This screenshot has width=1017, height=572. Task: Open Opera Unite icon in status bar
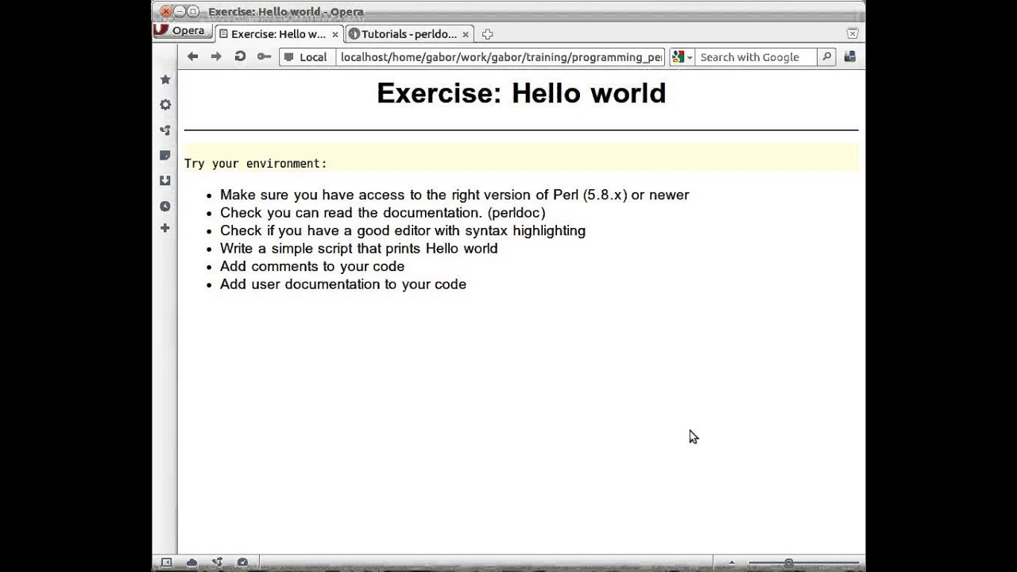point(217,562)
